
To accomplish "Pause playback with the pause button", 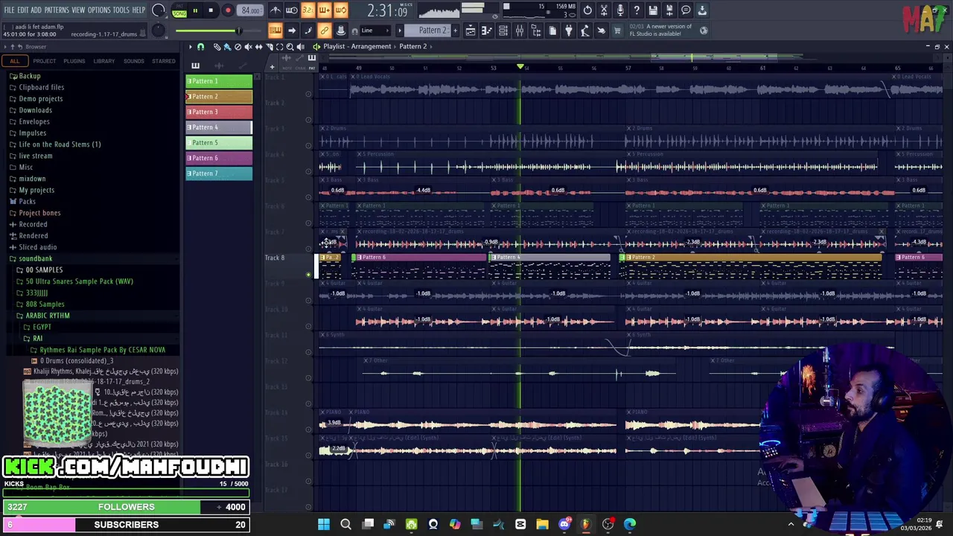I will point(195,10).
